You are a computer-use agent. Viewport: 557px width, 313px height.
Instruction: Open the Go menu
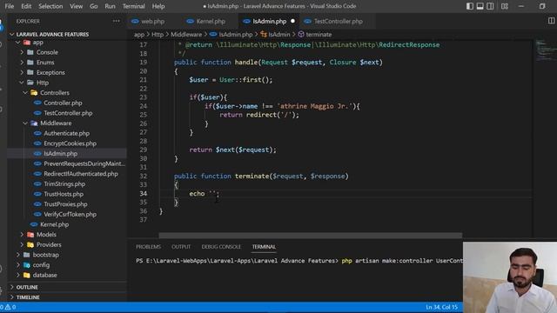point(93,6)
